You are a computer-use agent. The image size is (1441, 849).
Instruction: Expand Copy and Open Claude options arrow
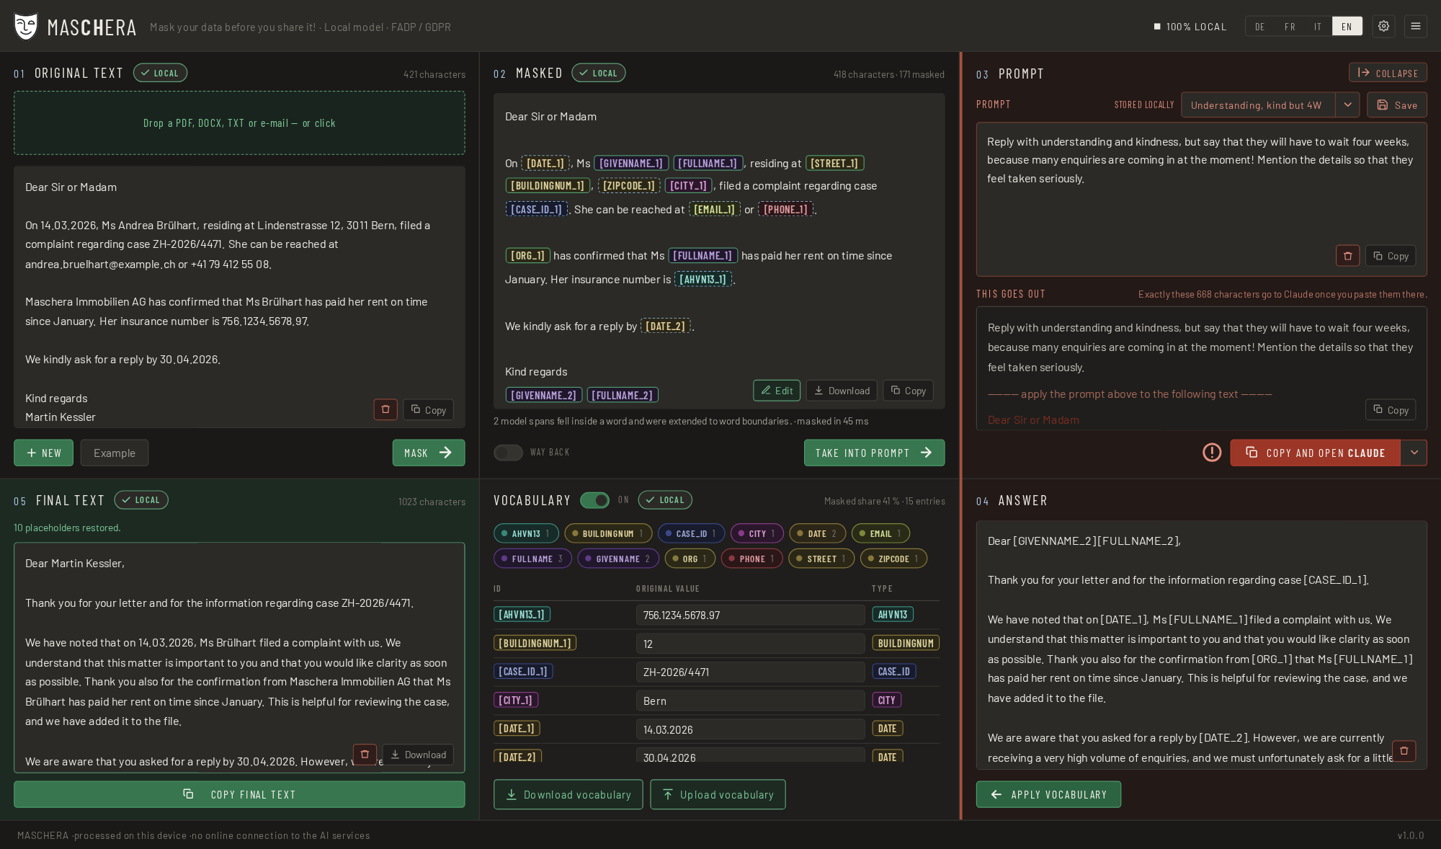click(x=1414, y=453)
